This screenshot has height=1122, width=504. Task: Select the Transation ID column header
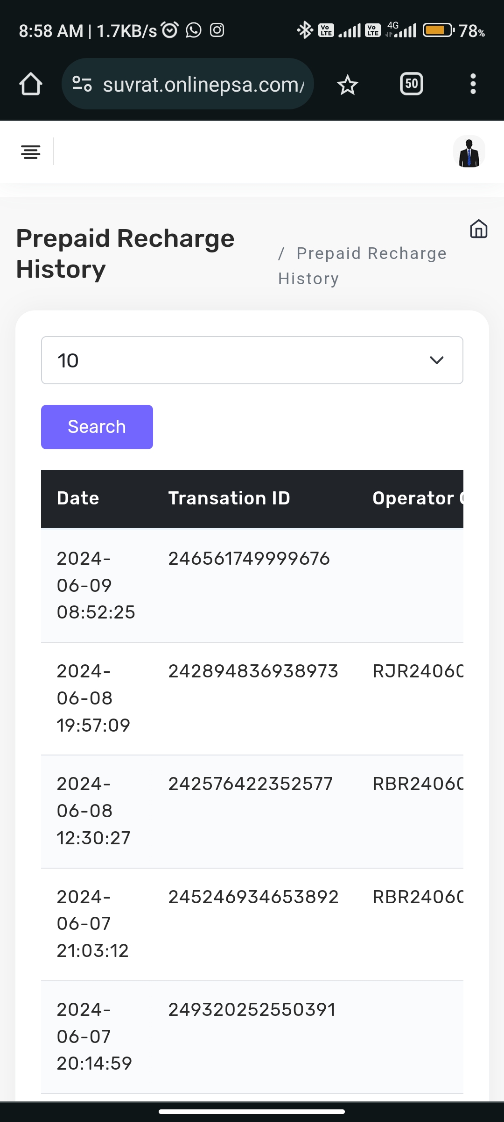click(229, 498)
